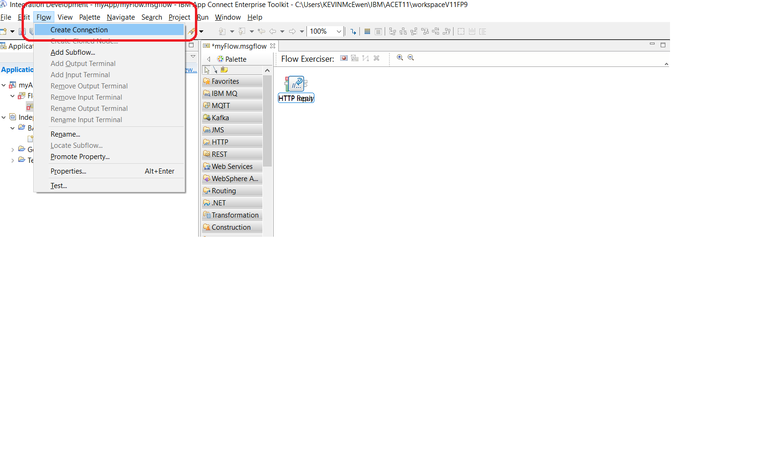Viewport: 760px width, 451px height.
Task: Close the myFlow.msgflow editor tab
Action: point(273,46)
